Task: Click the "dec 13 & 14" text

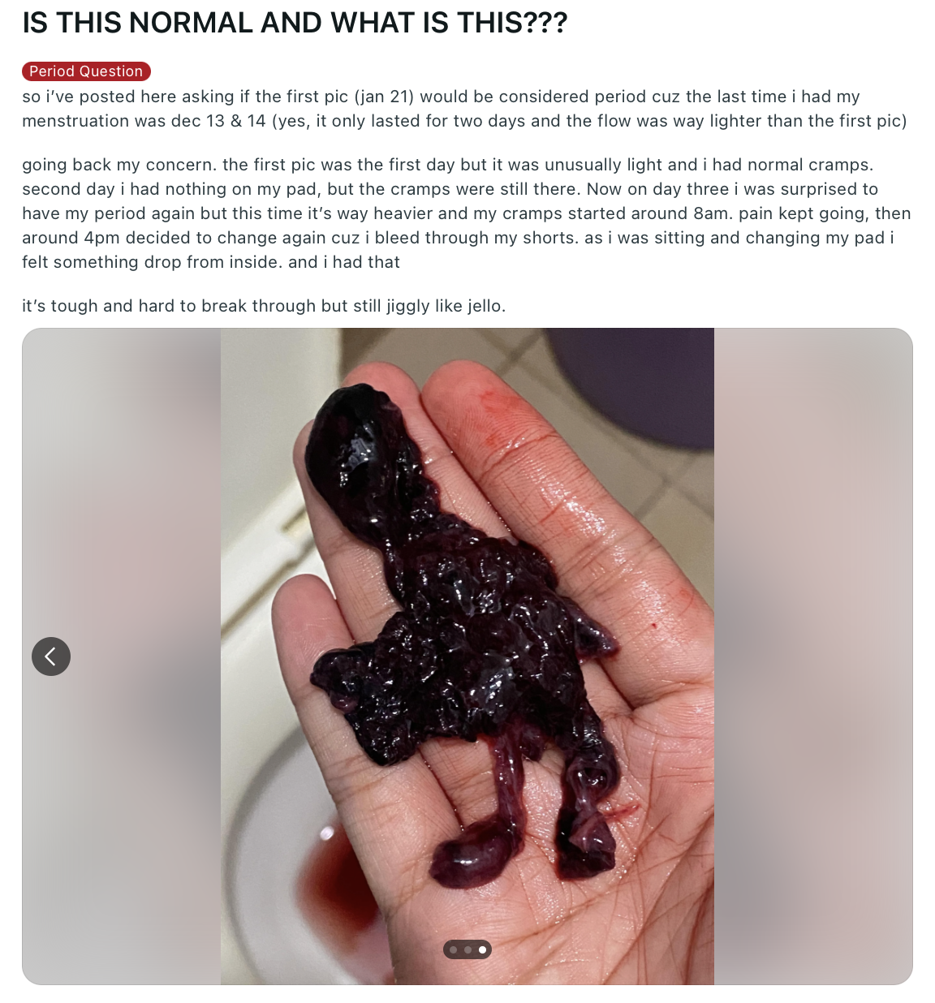Action: coord(218,121)
